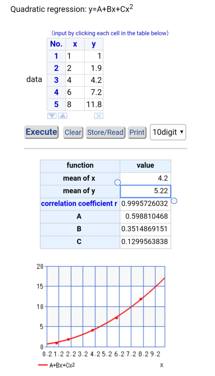Click the upper-left text selection handle
This screenshot has height=376, width=215.
coord(117,183)
